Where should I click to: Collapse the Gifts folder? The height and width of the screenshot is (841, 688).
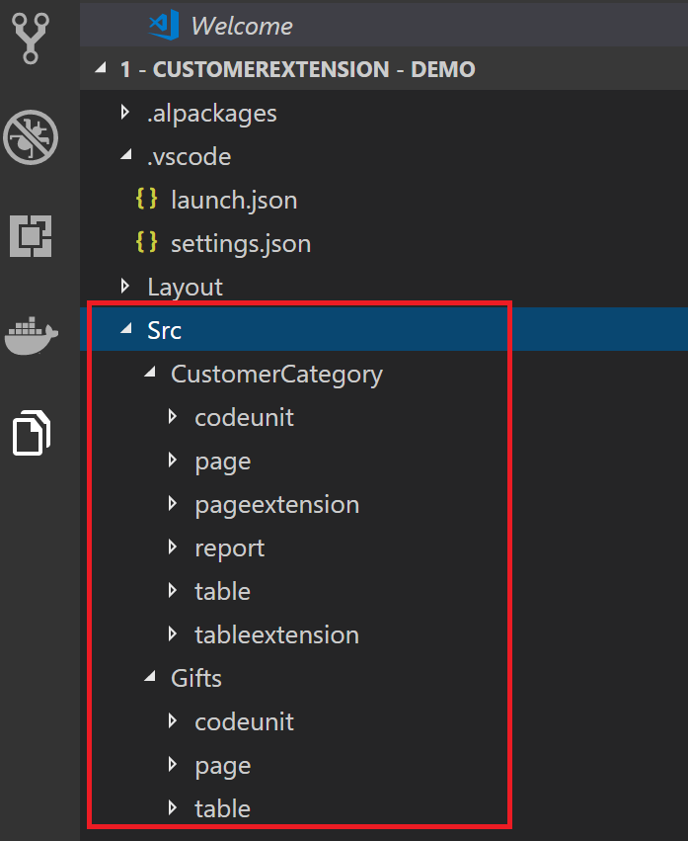point(384,679)
